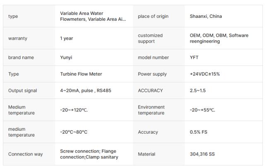Select the "Yunyi" brand value
The width and height of the screenshot is (269, 168).
pyautogui.click(x=66, y=58)
